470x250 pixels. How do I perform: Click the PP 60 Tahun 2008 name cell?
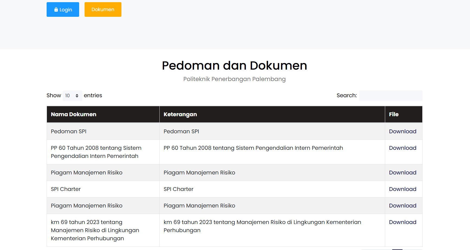96,152
